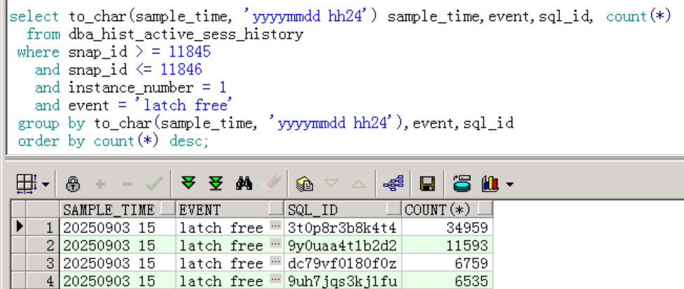This screenshot has width=684, height=289.
Task: Fetch last page with underlined green arrows
Action: (216, 183)
